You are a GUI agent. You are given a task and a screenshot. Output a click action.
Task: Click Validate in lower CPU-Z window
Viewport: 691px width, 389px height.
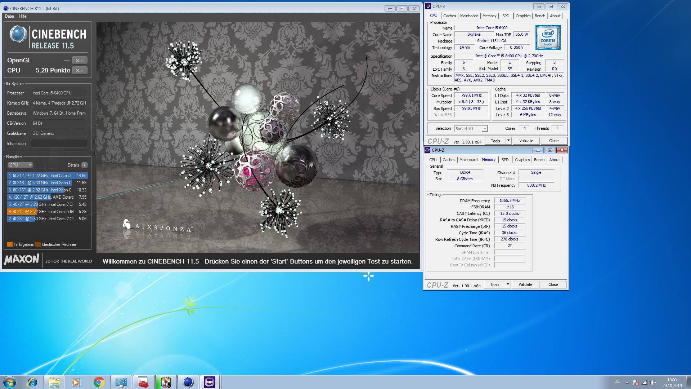(x=525, y=284)
